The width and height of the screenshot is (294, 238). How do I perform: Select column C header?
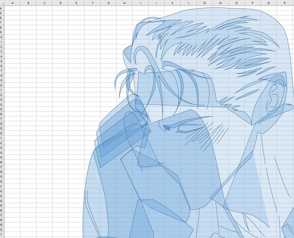(45, 3)
